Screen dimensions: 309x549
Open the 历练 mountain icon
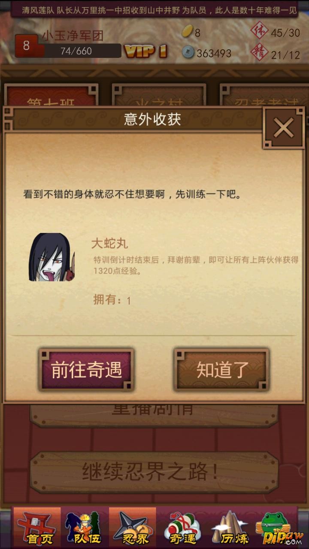click(230, 526)
